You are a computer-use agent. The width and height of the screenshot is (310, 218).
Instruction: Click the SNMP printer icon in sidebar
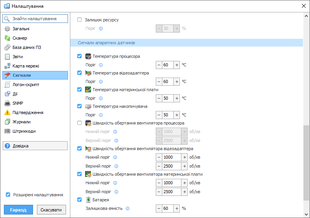[x=7, y=103]
